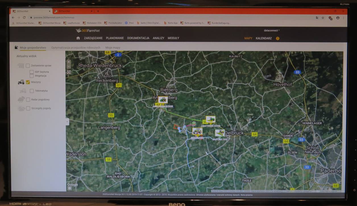This screenshot has width=357, height=206.
Task: Open the PLANOWANIE menu
Action: tap(115, 38)
